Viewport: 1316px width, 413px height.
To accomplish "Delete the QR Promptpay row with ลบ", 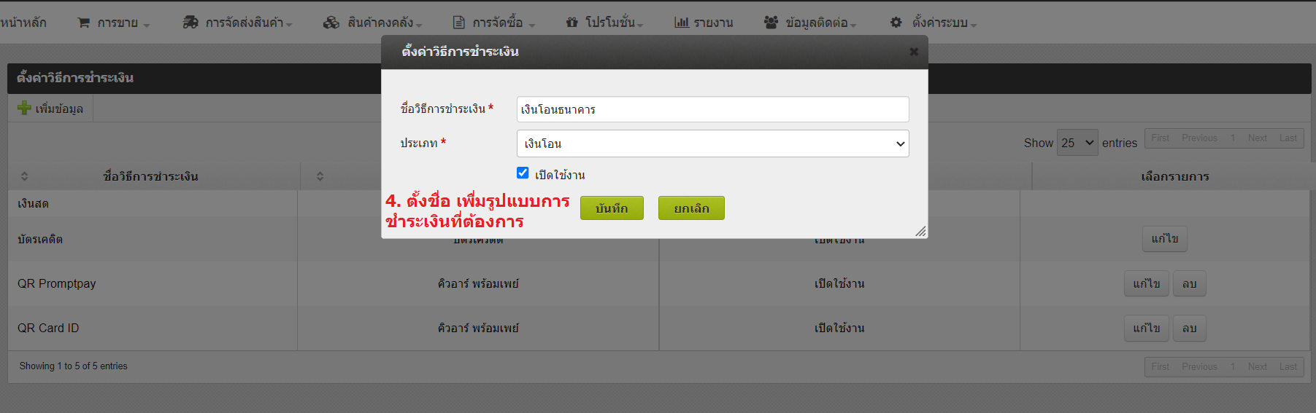I will (1189, 284).
